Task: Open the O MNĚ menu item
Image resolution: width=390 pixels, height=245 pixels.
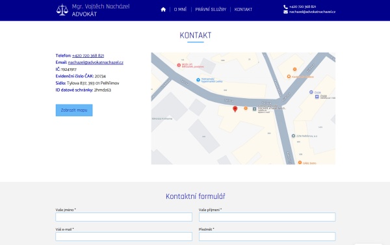Action: (180, 10)
